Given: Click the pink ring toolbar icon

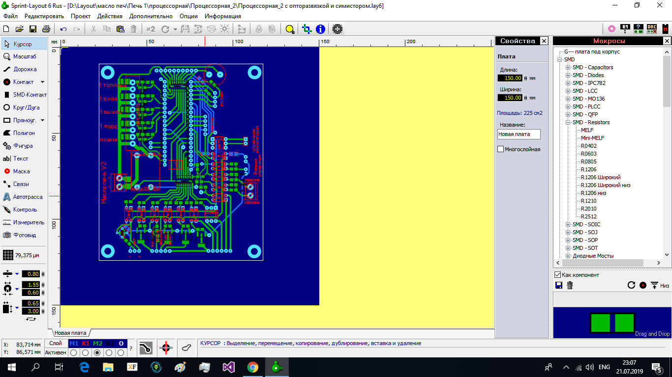Looking at the screenshot, I should [x=611, y=29].
